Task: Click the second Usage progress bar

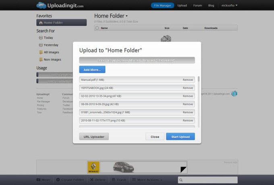Action: pyautogui.click(x=54, y=81)
